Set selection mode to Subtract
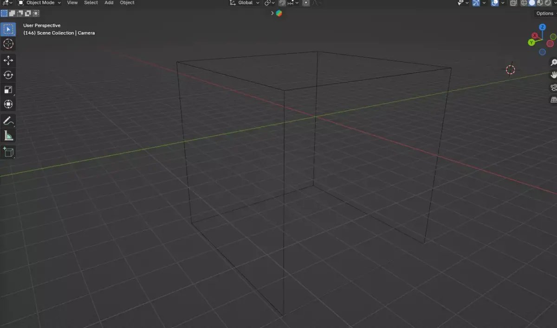The width and height of the screenshot is (557, 328). [20, 13]
